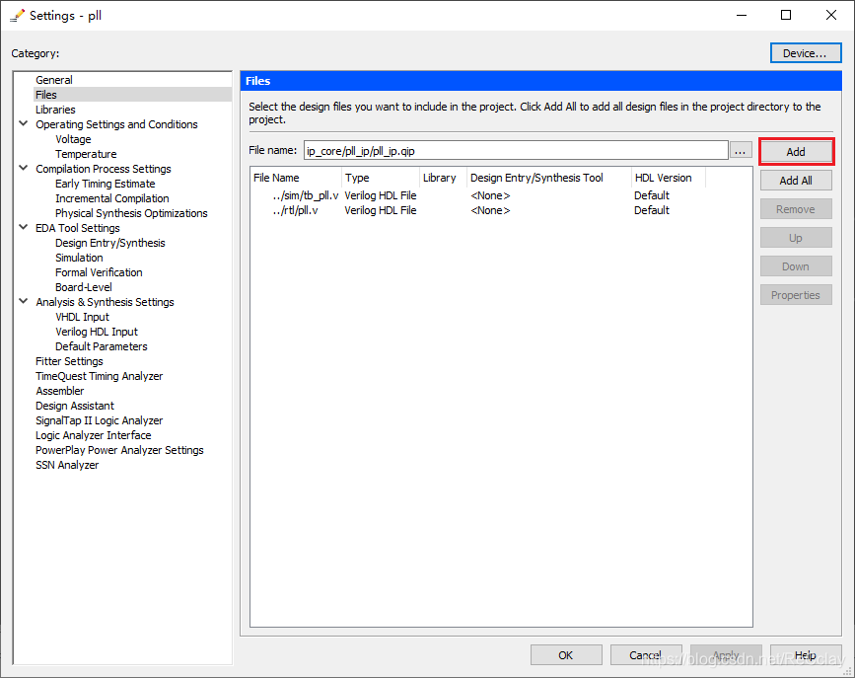Open Design Assistant settings
The height and width of the screenshot is (678, 855).
[75, 405]
